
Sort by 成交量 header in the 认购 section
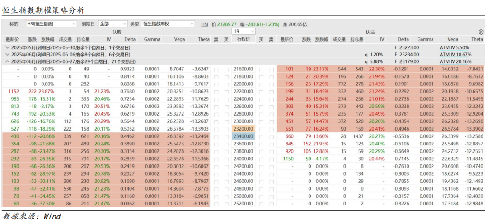coord(66,39)
